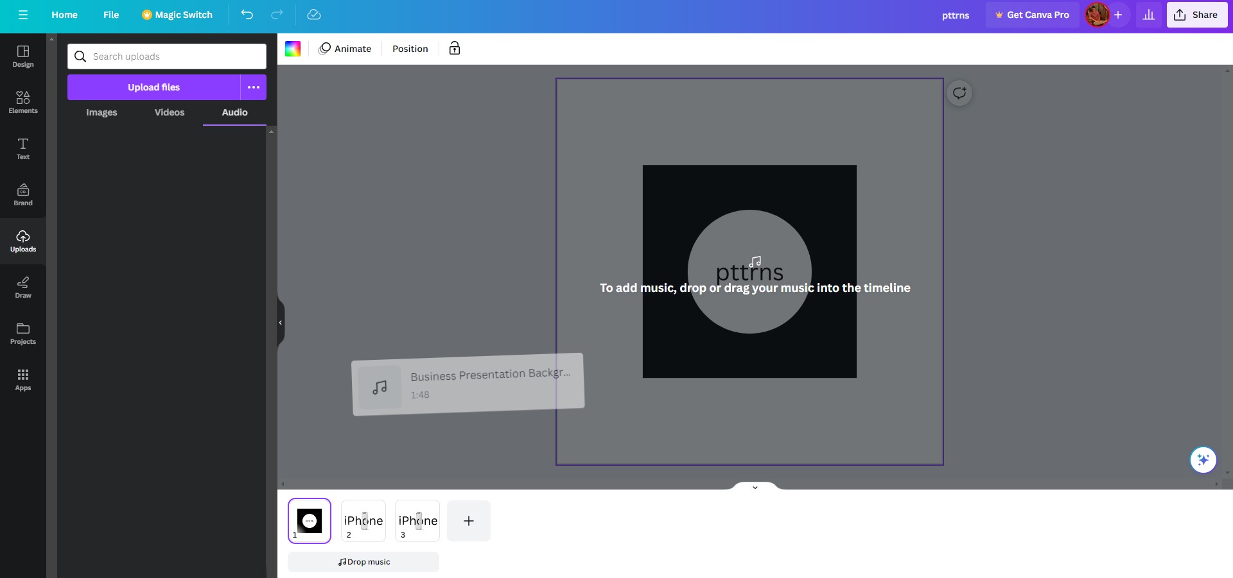The image size is (1233, 578).
Task: Open the Magic assistant sparkle button
Action: tap(1203, 459)
